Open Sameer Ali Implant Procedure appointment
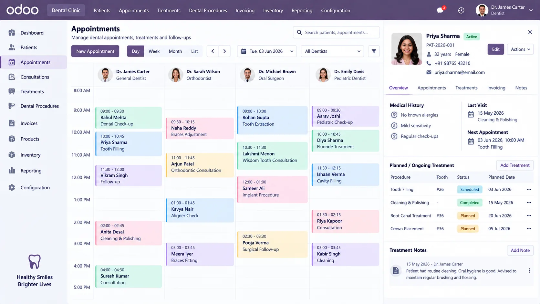This screenshot has width=540, height=304. (272, 189)
